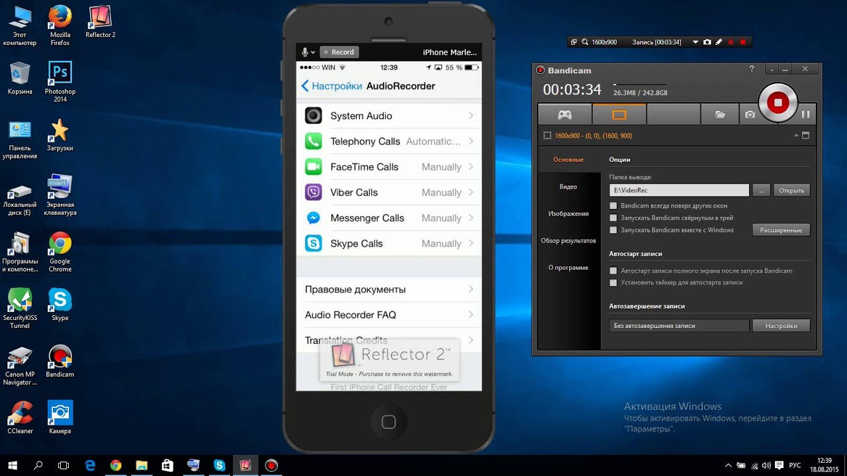Open FaceTime Calls row on iPhone
847x476 pixels.
pos(389,167)
